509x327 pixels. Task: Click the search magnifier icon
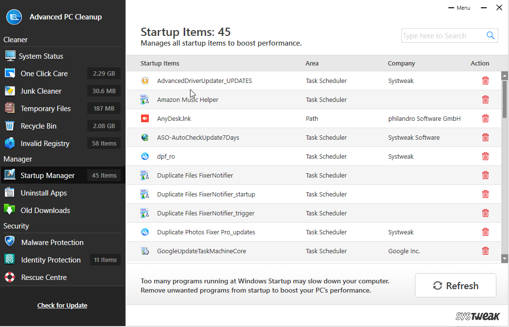click(491, 35)
